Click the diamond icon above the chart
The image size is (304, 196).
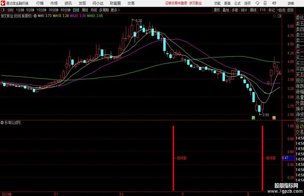(274, 16)
